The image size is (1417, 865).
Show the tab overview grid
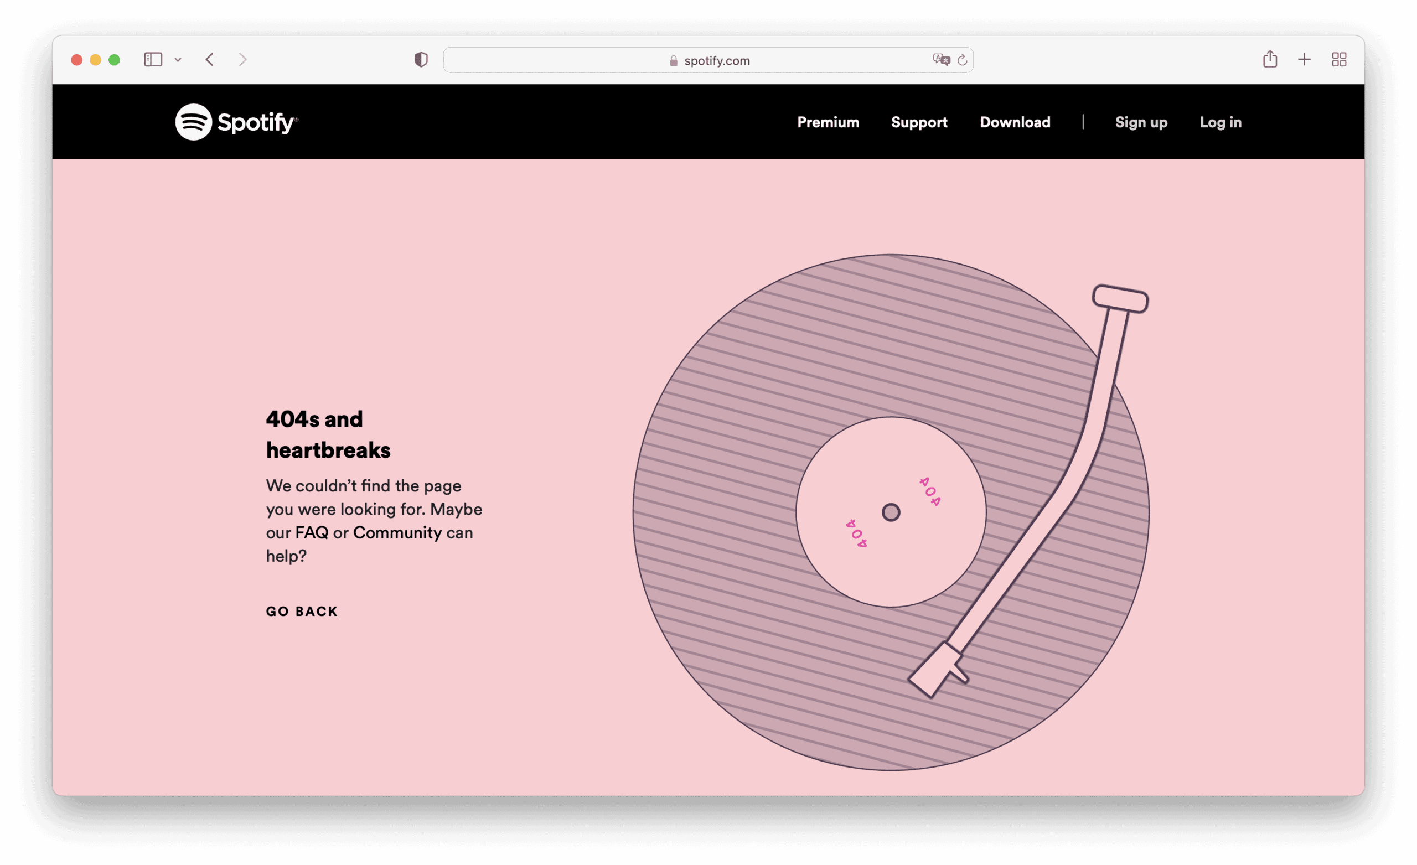[1339, 60]
